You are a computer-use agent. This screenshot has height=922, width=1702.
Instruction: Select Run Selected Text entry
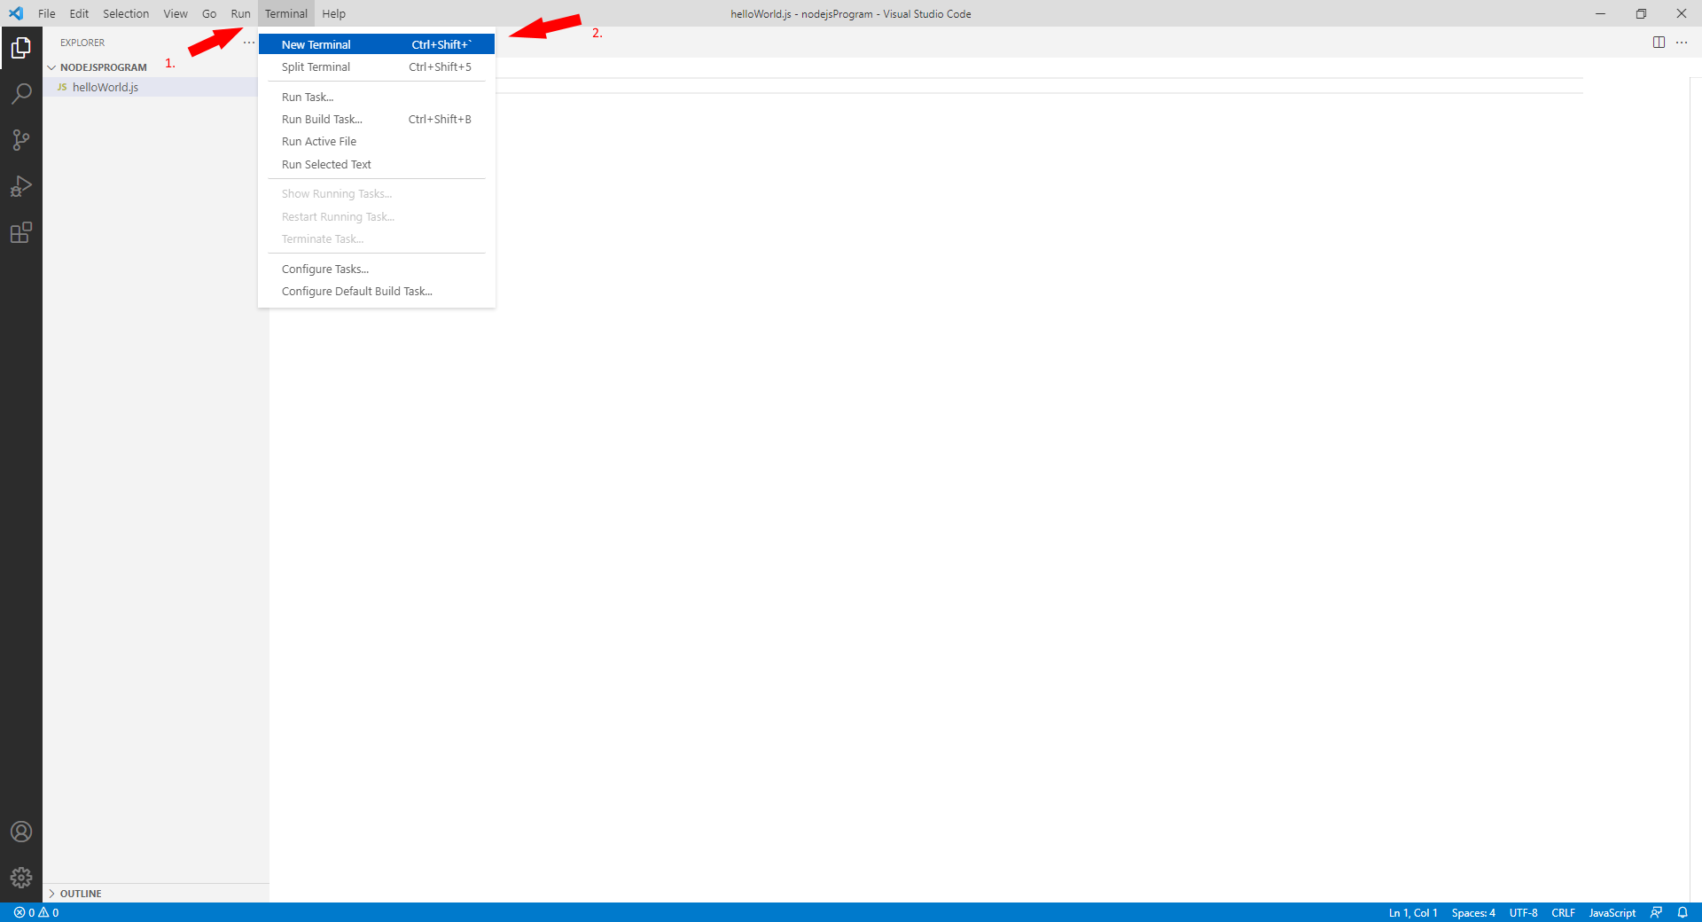[377, 164]
